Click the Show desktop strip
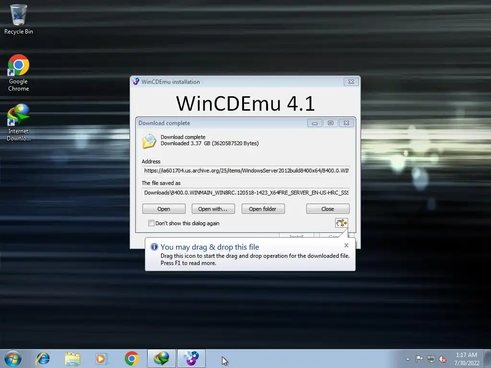Viewport: 491px width, 368px height. pos(488,358)
